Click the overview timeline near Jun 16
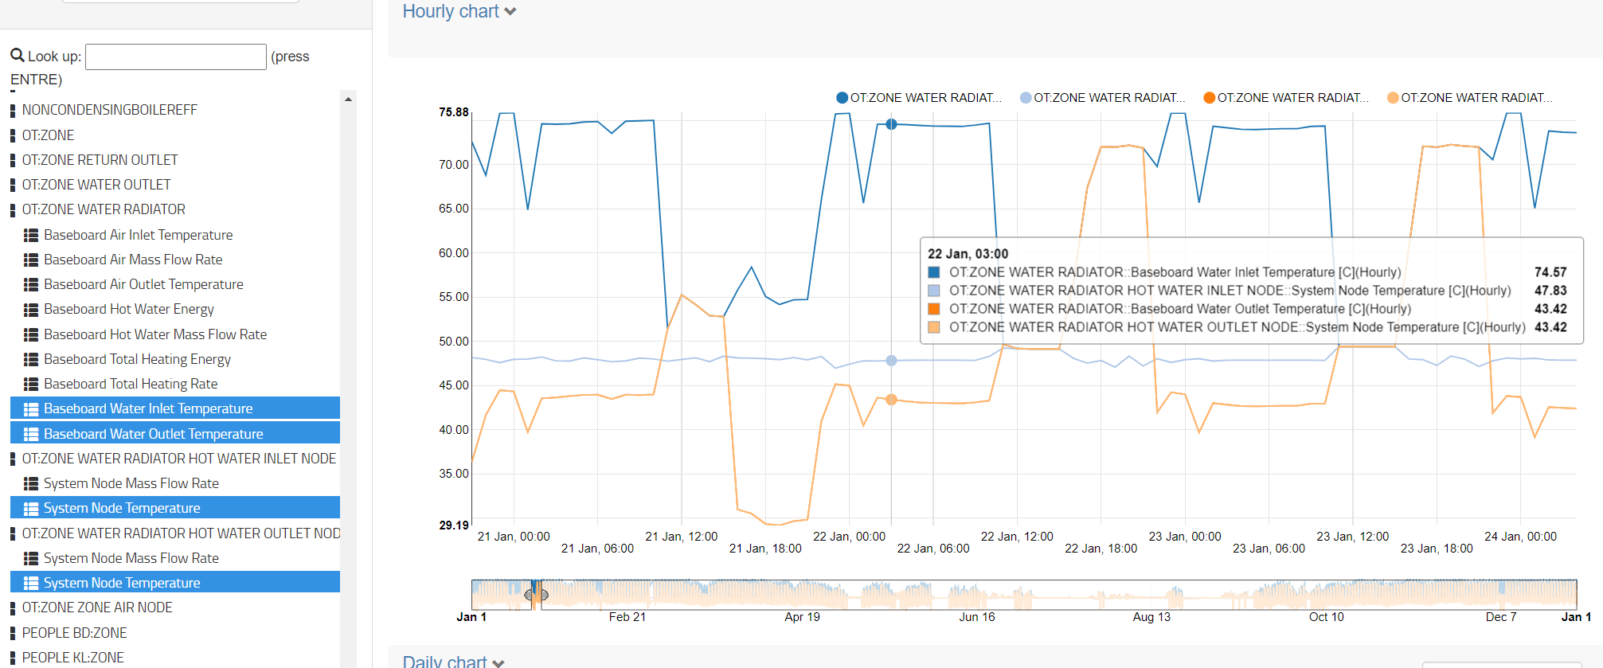The width and height of the screenshot is (1603, 668). point(977,595)
